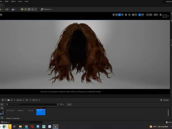Open the Select menu

coord(13,1)
